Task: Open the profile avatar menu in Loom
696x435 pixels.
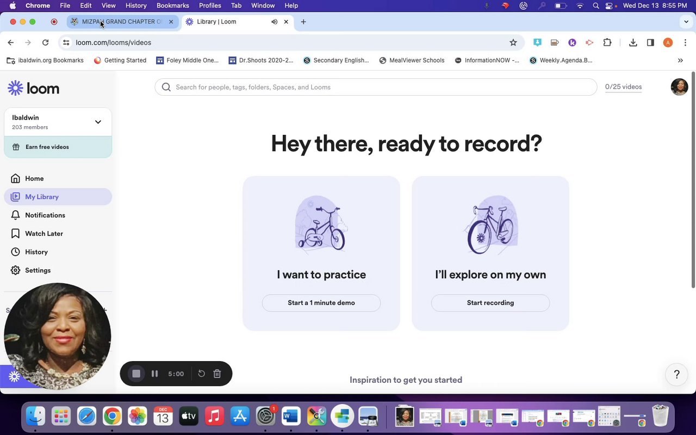Action: click(x=679, y=87)
